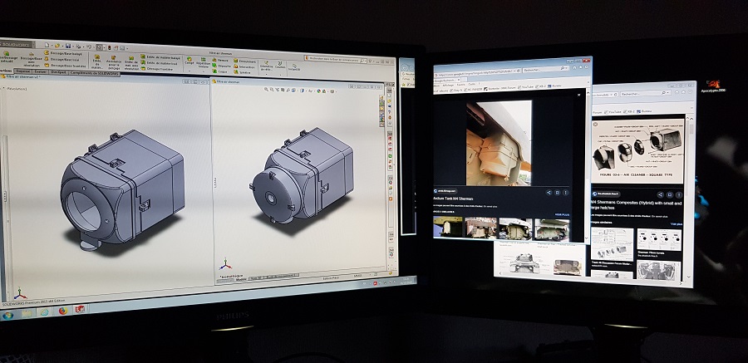This screenshot has width=748, height=363.
Task: Click Bossage/Base frontière tool
Action: click(x=65, y=66)
